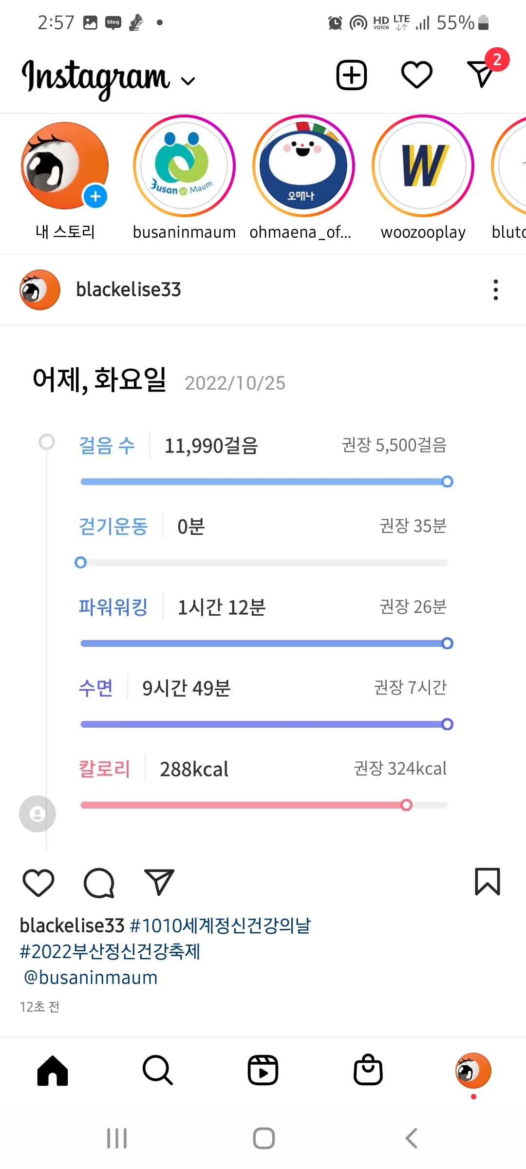526x1169 pixels.
Task: Open the Reels tab
Action: click(x=263, y=1071)
